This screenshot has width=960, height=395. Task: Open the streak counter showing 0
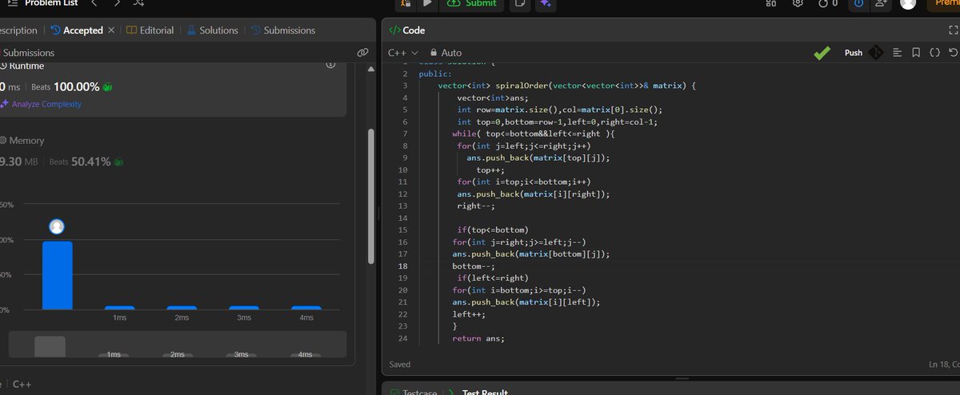[x=828, y=3]
